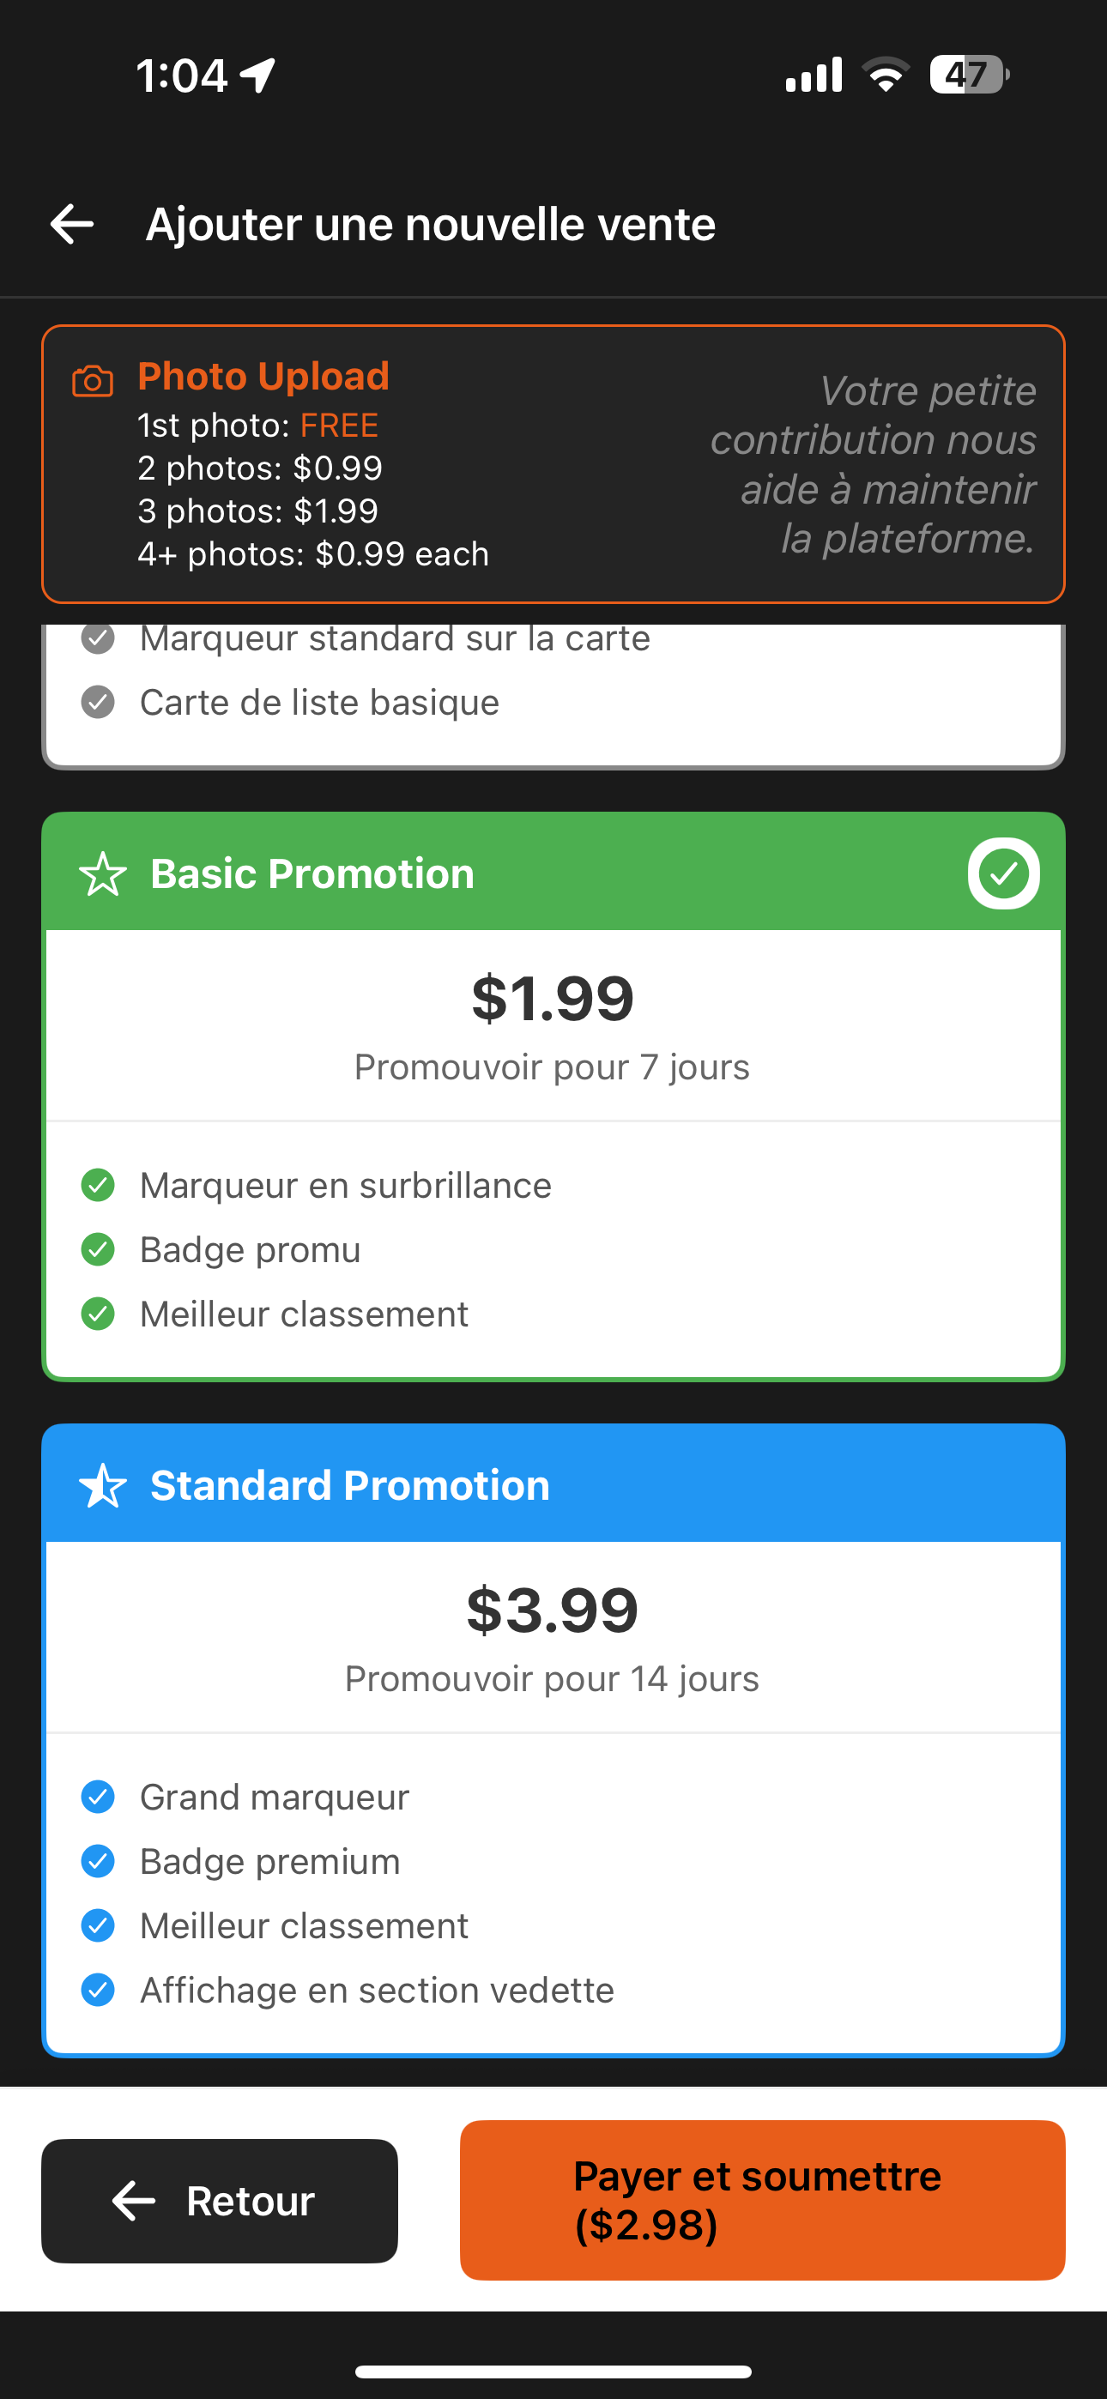
Task: Tap green check beside Badge promu
Action: (98, 1250)
